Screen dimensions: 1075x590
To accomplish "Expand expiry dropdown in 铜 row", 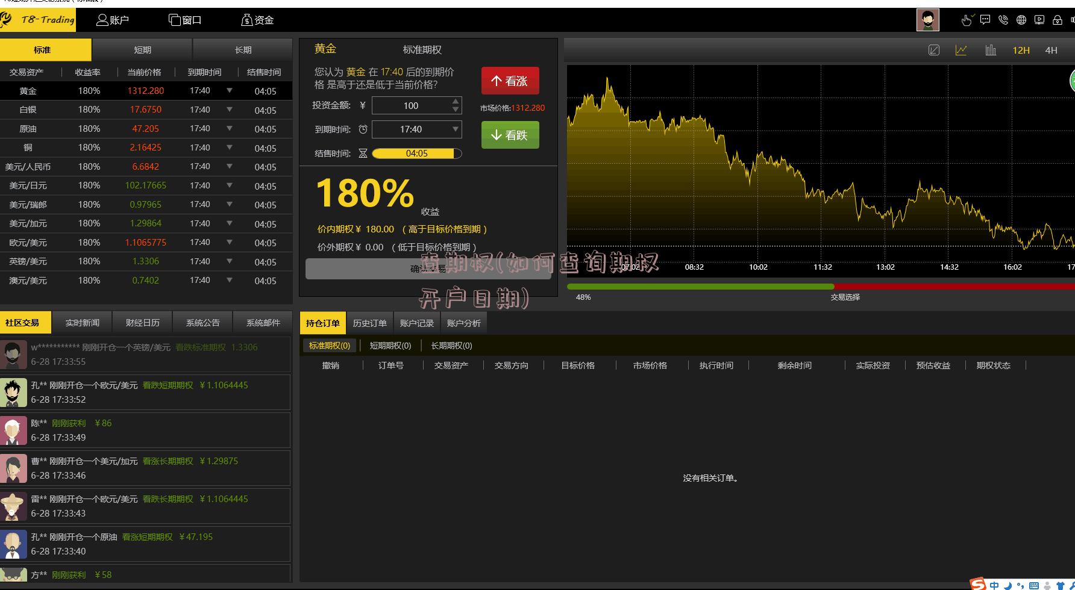I will (x=230, y=147).
